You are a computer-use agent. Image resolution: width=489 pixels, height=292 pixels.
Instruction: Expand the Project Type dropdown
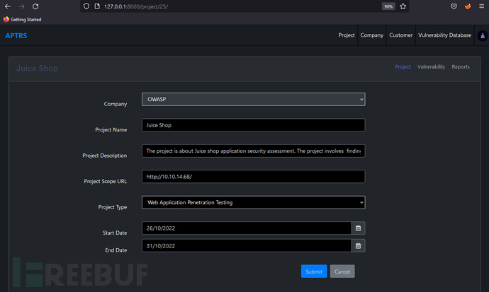[253, 202]
